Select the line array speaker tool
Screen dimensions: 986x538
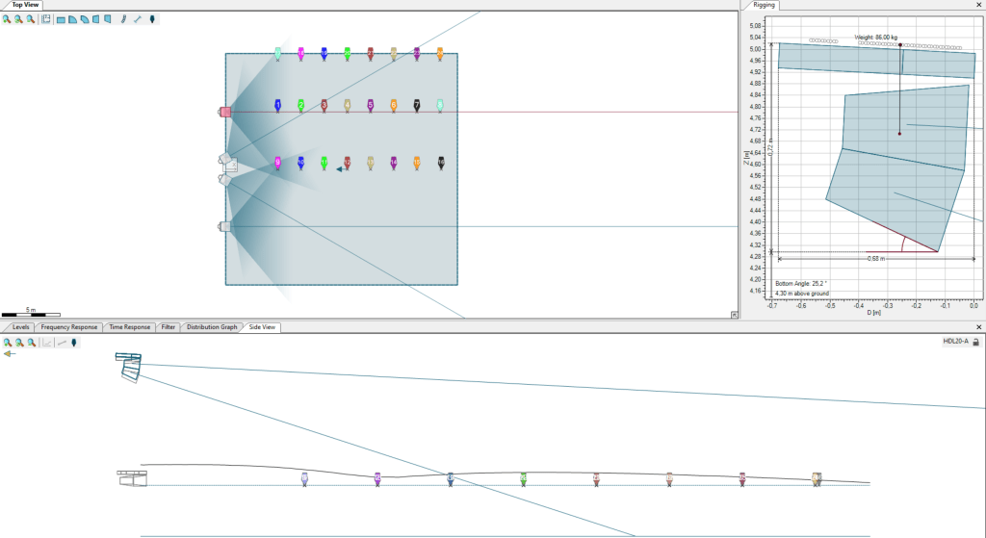(123, 19)
